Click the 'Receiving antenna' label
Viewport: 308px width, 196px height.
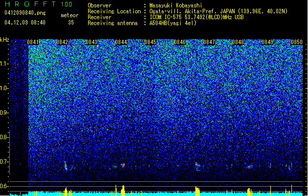coord(113,23)
